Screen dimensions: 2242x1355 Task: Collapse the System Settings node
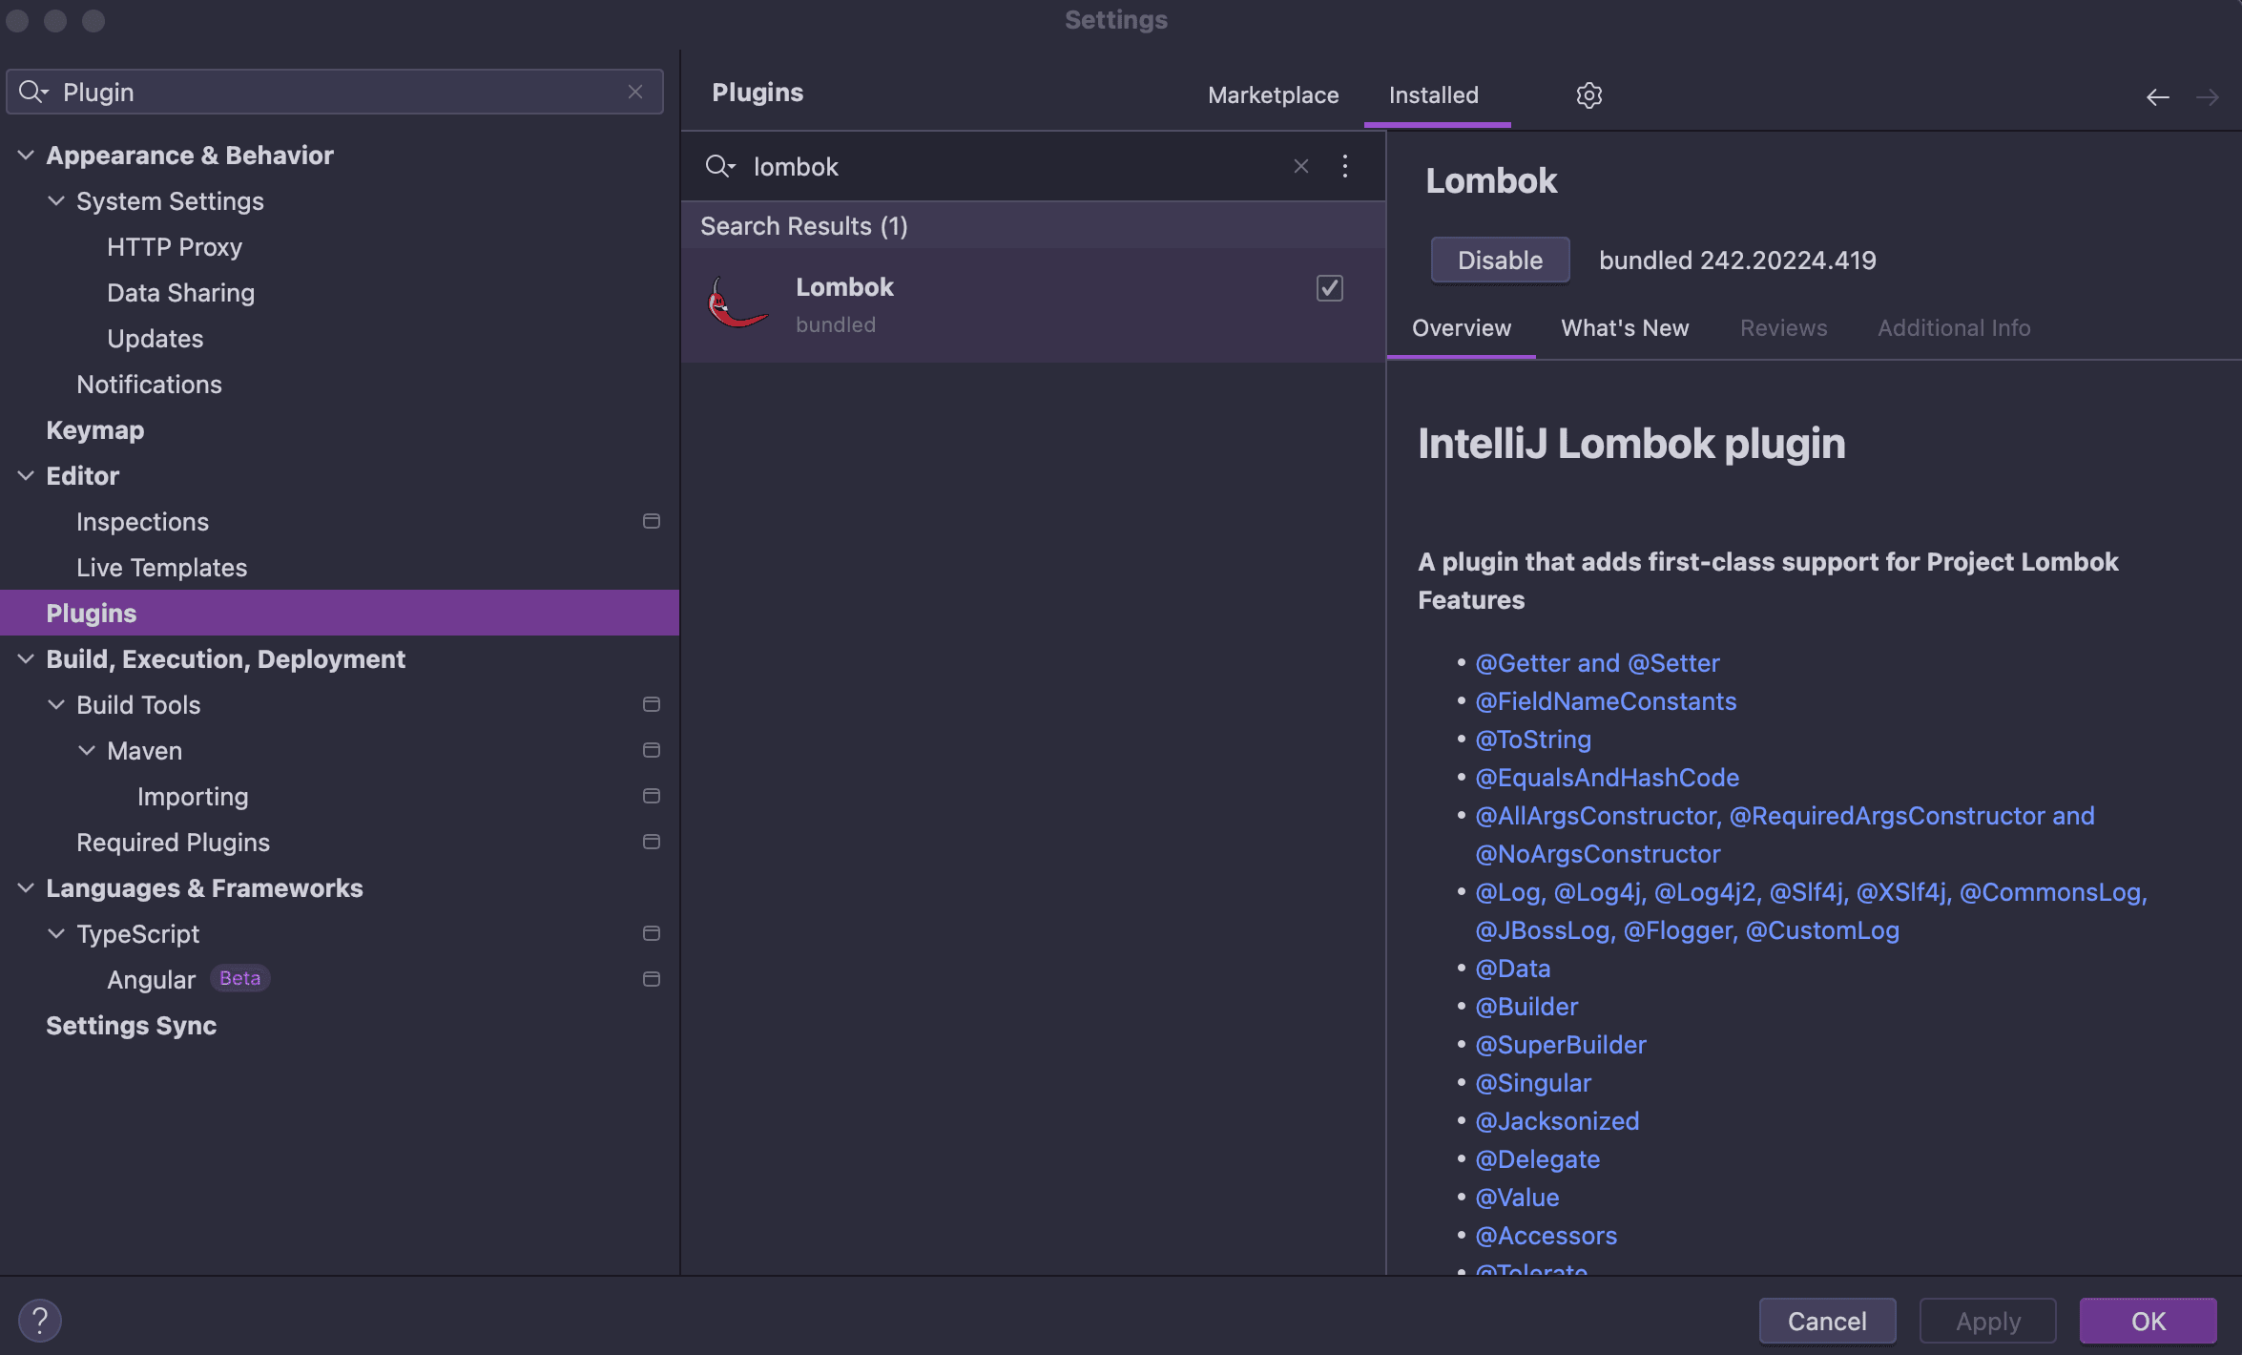(x=56, y=200)
